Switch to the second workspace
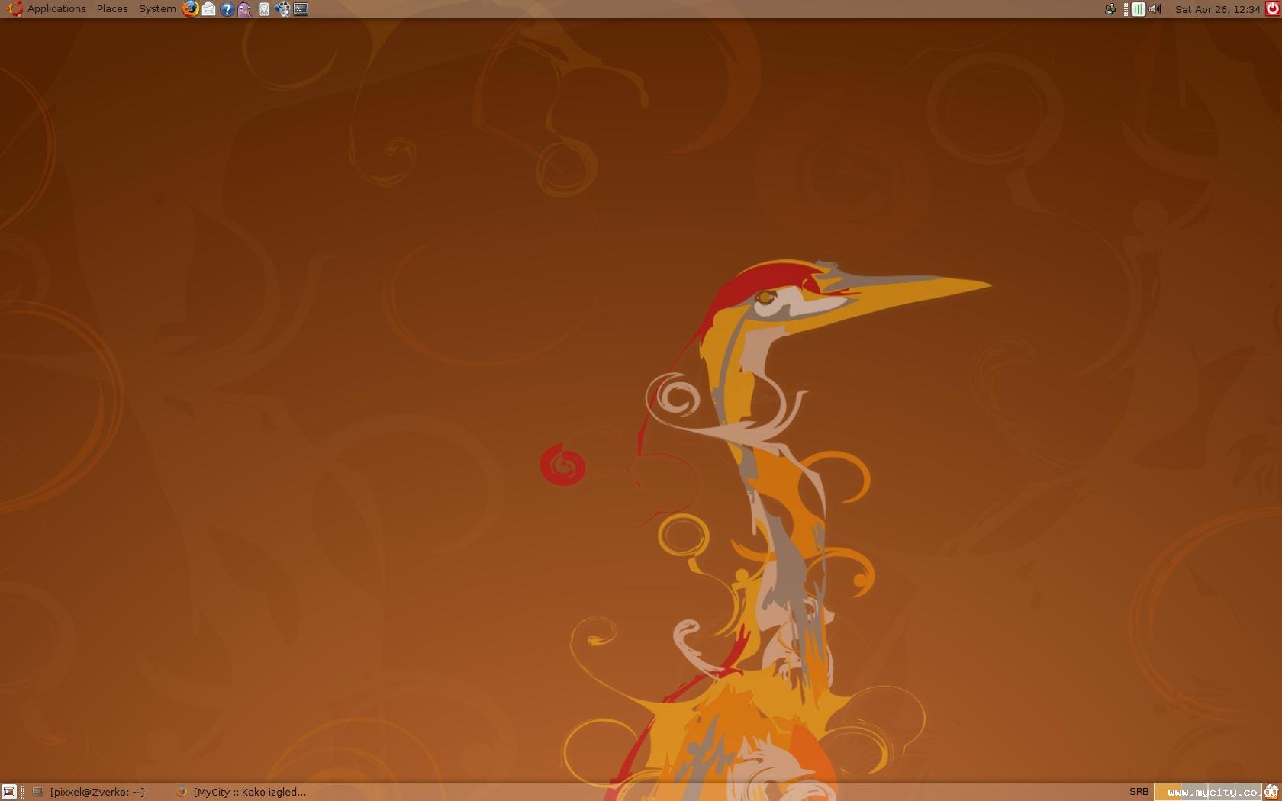This screenshot has width=1282, height=801. point(1194,792)
